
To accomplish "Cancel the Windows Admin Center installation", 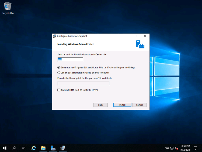I will (140, 105).
